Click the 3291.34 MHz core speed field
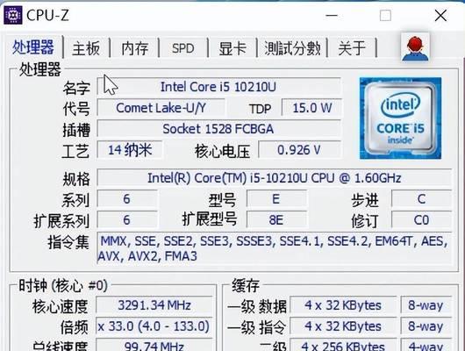This screenshot has width=465, height=351. click(154, 305)
